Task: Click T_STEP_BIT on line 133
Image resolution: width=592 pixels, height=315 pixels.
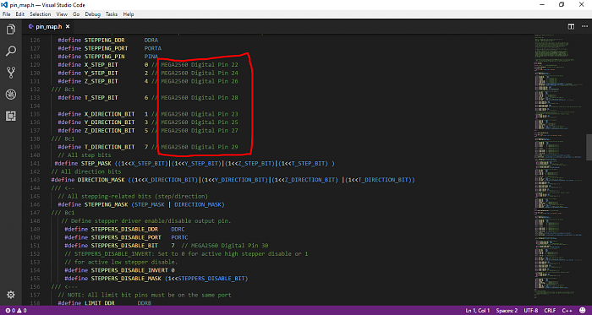Action: (x=101, y=98)
